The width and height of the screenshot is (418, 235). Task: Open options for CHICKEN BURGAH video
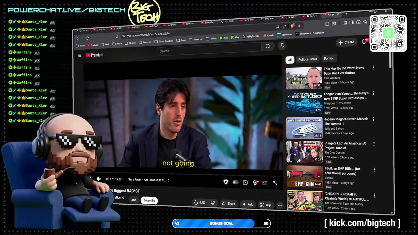point(375,196)
